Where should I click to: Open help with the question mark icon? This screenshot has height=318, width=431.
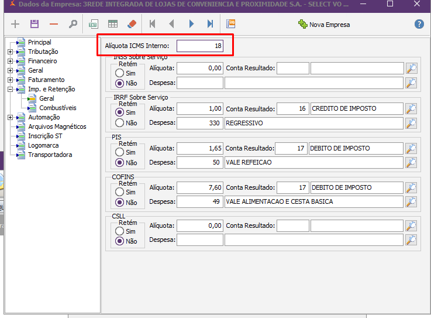point(419,24)
